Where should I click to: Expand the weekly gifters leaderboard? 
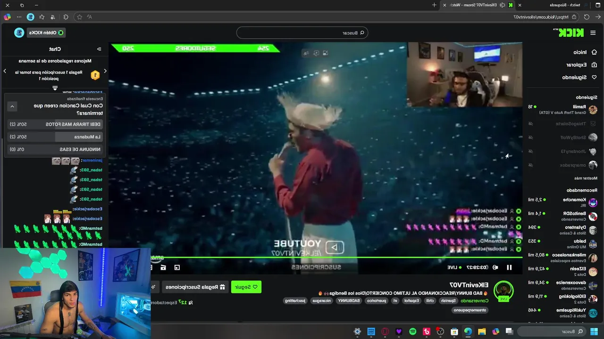click(55, 88)
